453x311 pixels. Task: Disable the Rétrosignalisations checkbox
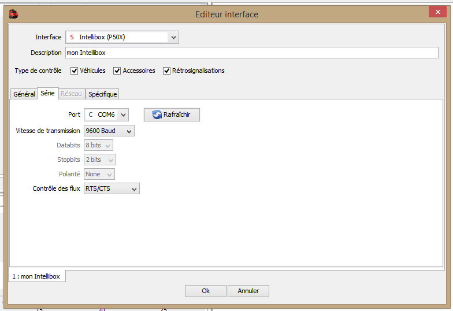coord(166,71)
